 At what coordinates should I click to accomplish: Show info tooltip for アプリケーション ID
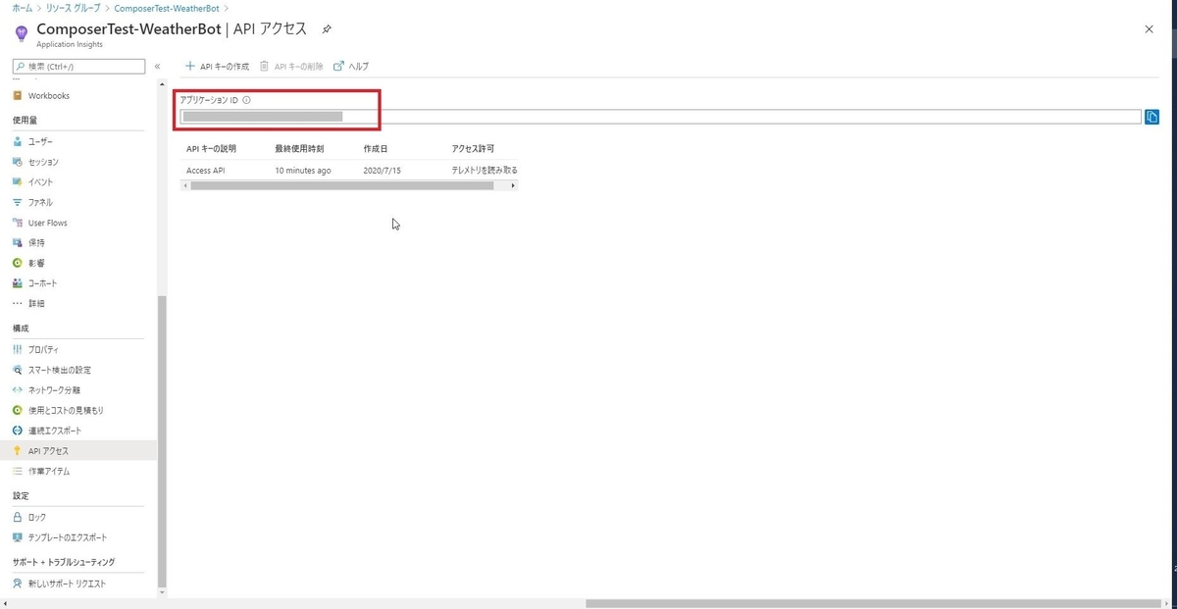(246, 100)
